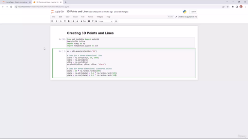The height and width of the screenshot is (139, 248).
Task: Paste cells below
Action: [69, 21]
